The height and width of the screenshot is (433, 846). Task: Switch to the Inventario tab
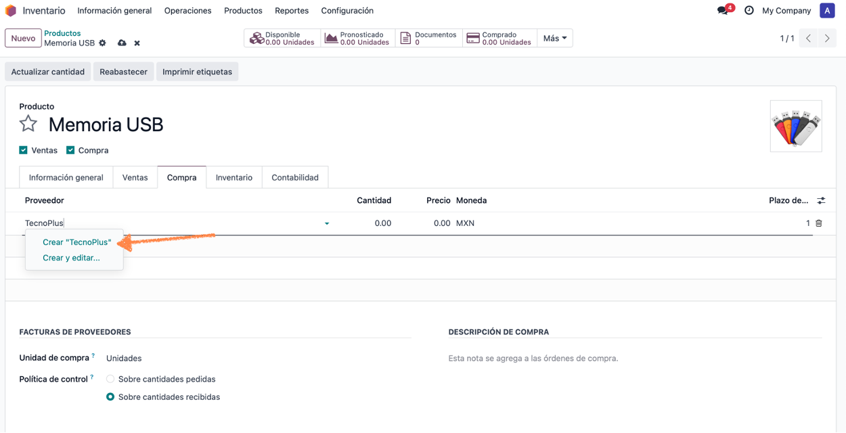click(x=234, y=177)
